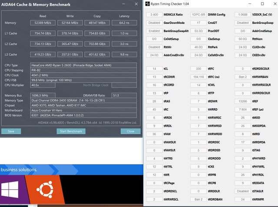The width and height of the screenshot is (278, 207).
Task: Minimize the Ryzen Timing Checker window
Action: pos(250,4)
